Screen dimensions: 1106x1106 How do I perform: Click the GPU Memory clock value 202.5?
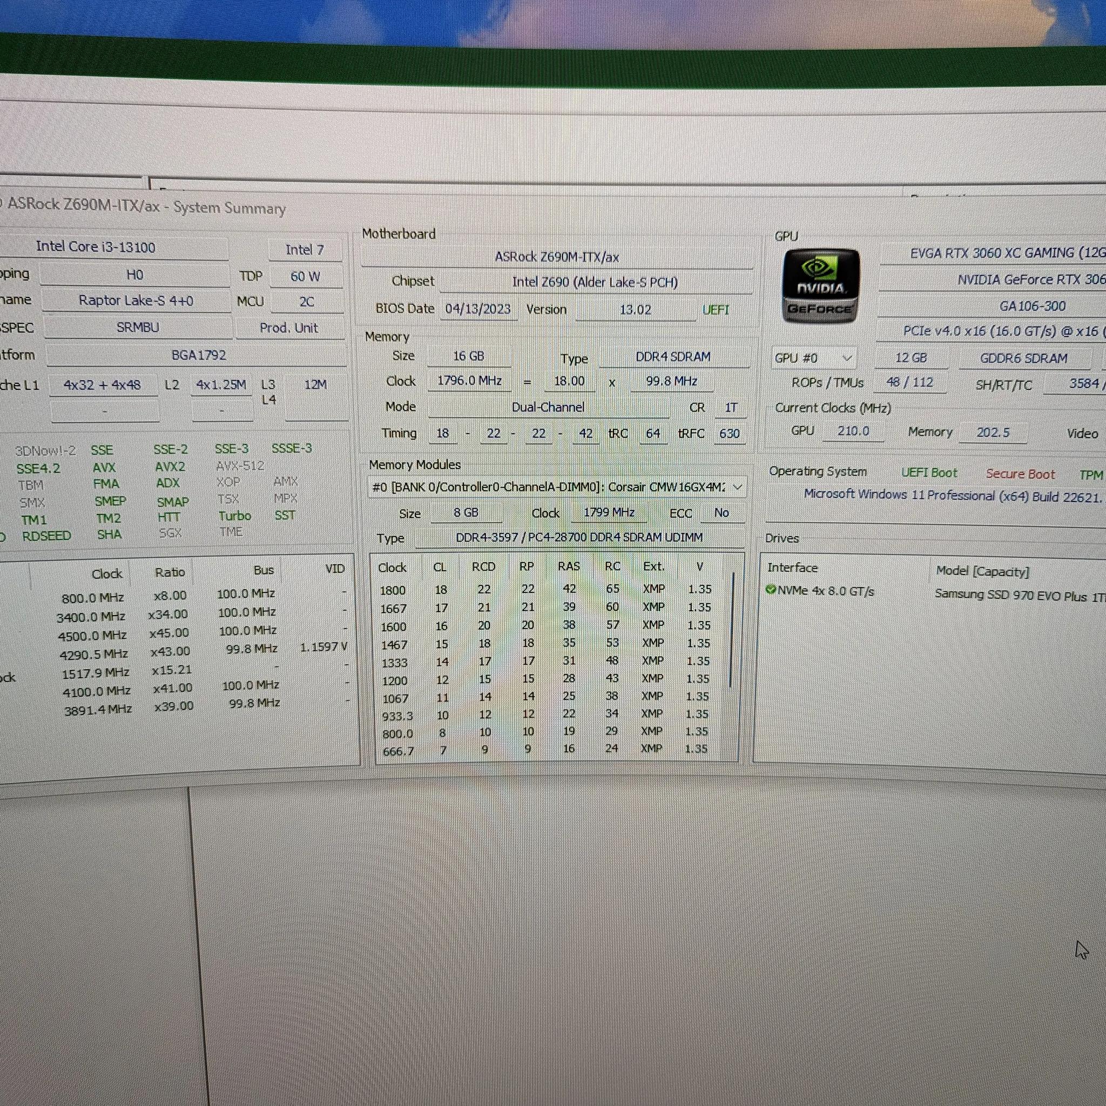993,432
